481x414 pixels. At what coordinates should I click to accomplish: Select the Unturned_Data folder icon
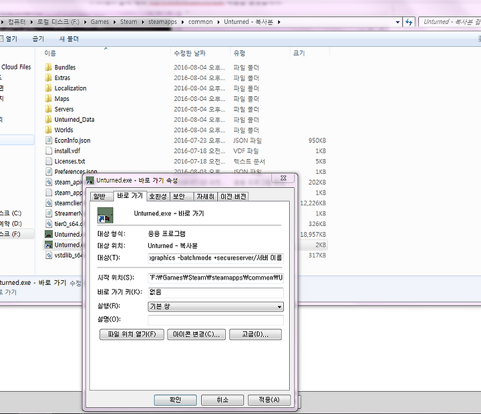coord(48,120)
